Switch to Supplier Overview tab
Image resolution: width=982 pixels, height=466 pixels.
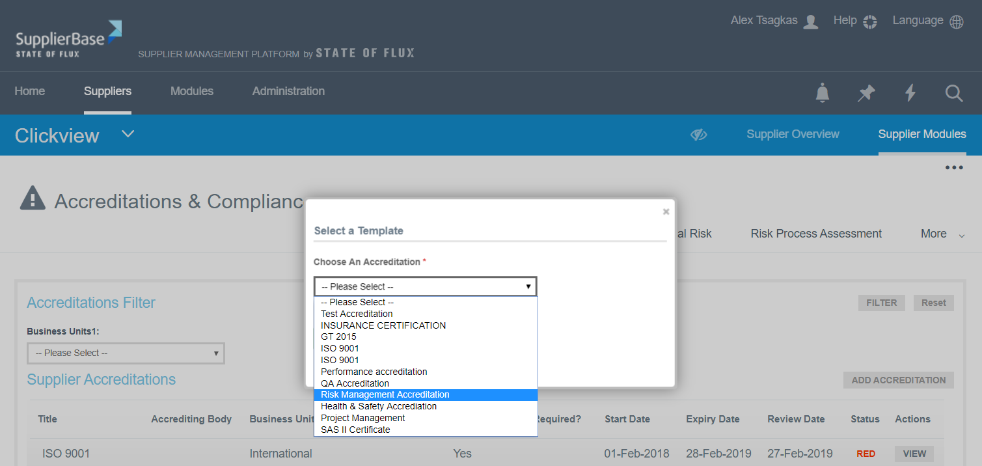[x=793, y=134]
